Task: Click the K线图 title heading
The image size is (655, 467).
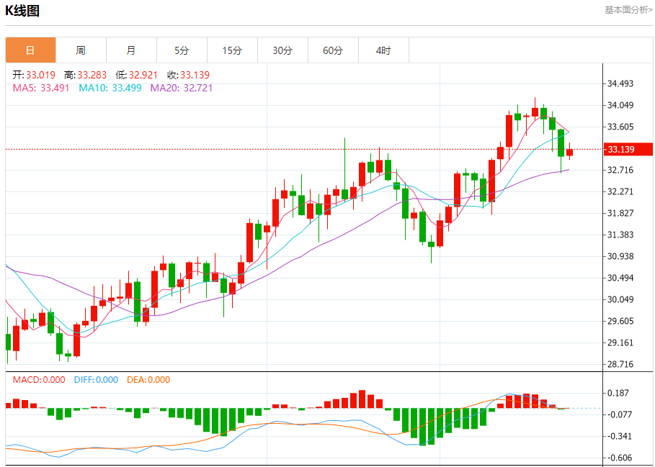Action: click(x=22, y=11)
